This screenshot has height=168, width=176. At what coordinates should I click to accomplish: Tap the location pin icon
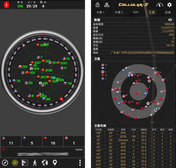coord(55,162)
